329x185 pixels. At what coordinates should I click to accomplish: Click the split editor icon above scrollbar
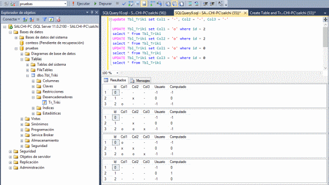click(x=325, y=20)
